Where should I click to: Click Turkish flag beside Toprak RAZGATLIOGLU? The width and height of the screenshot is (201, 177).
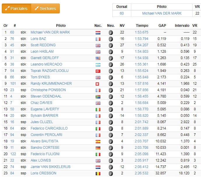click(98, 71)
